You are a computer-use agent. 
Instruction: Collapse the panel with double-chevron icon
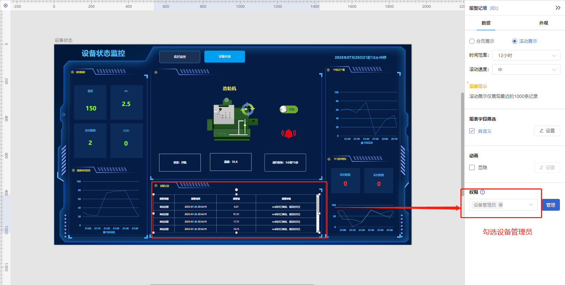(x=558, y=8)
